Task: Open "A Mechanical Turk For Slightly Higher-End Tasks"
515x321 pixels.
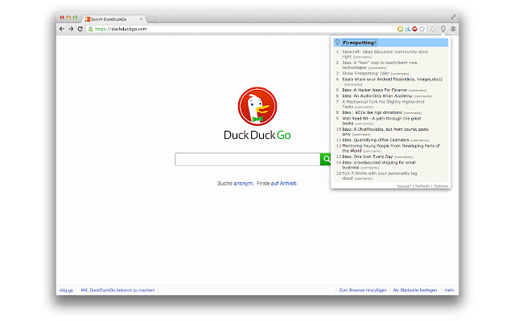Action: pos(383,104)
